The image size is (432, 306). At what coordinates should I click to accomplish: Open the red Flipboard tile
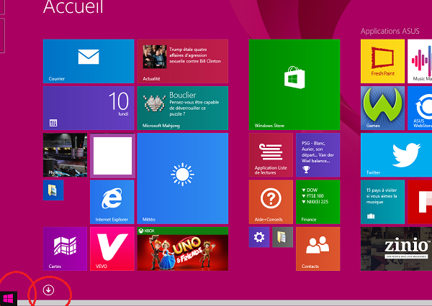tap(420, 202)
